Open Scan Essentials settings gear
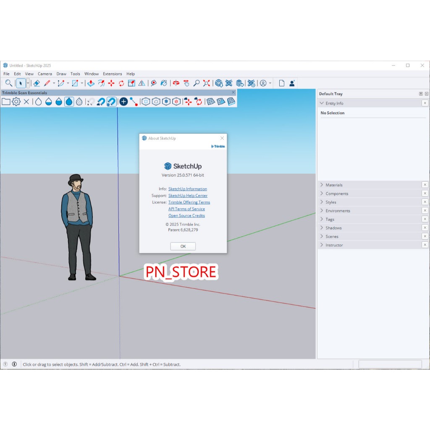The width and height of the screenshot is (430, 430). pos(16,102)
